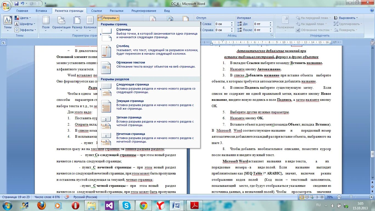Click the right indent (Справа) input field
The height and width of the screenshot is (211, 375).
pyautogui.click(x=222, y=30)
